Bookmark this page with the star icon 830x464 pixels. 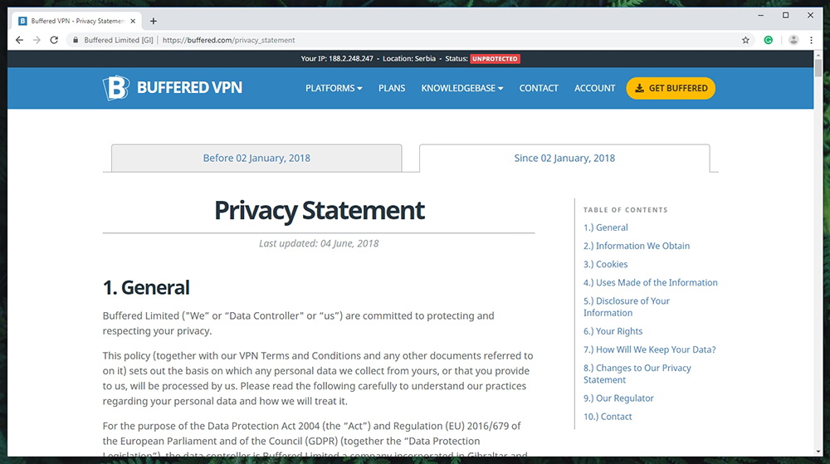click(x=745, y=40)
